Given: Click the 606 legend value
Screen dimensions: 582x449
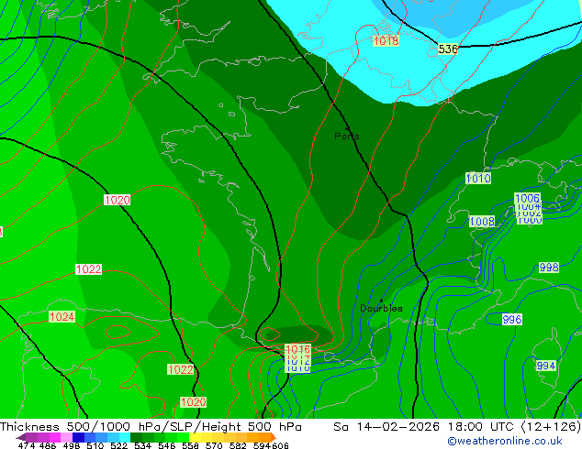Looking at the screenshot, I should (x=280, y=445).
